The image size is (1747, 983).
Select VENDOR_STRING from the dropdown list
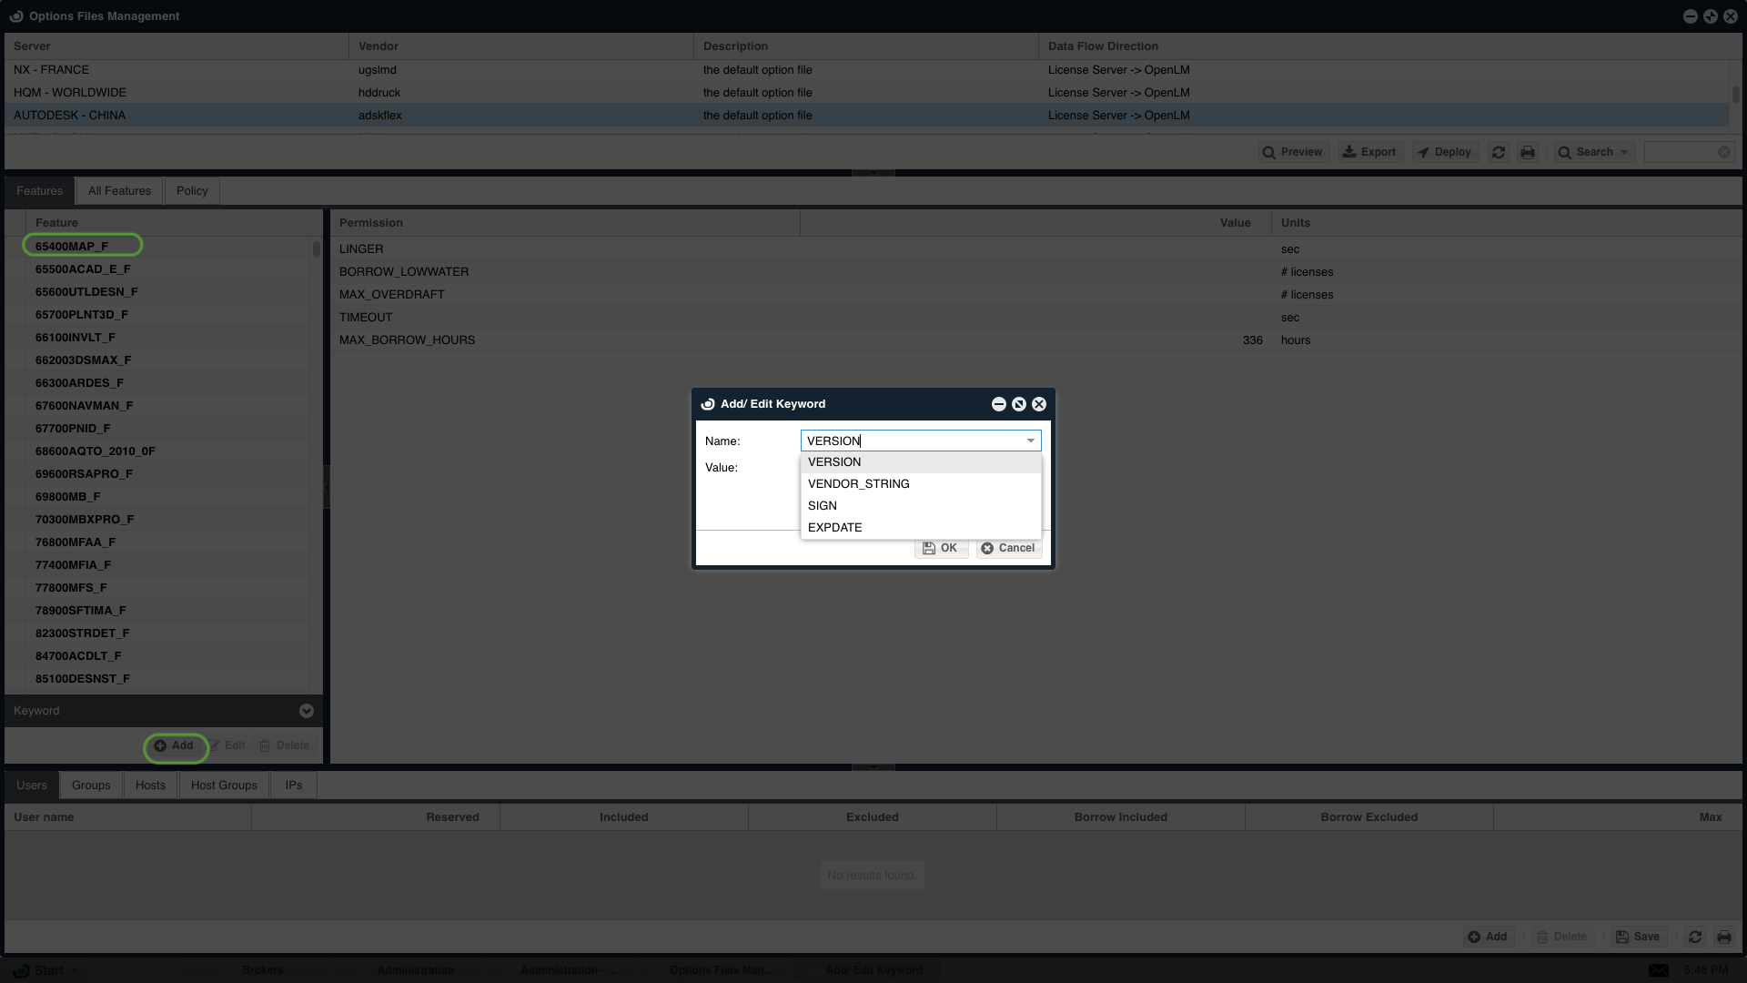tap(858, 484)
